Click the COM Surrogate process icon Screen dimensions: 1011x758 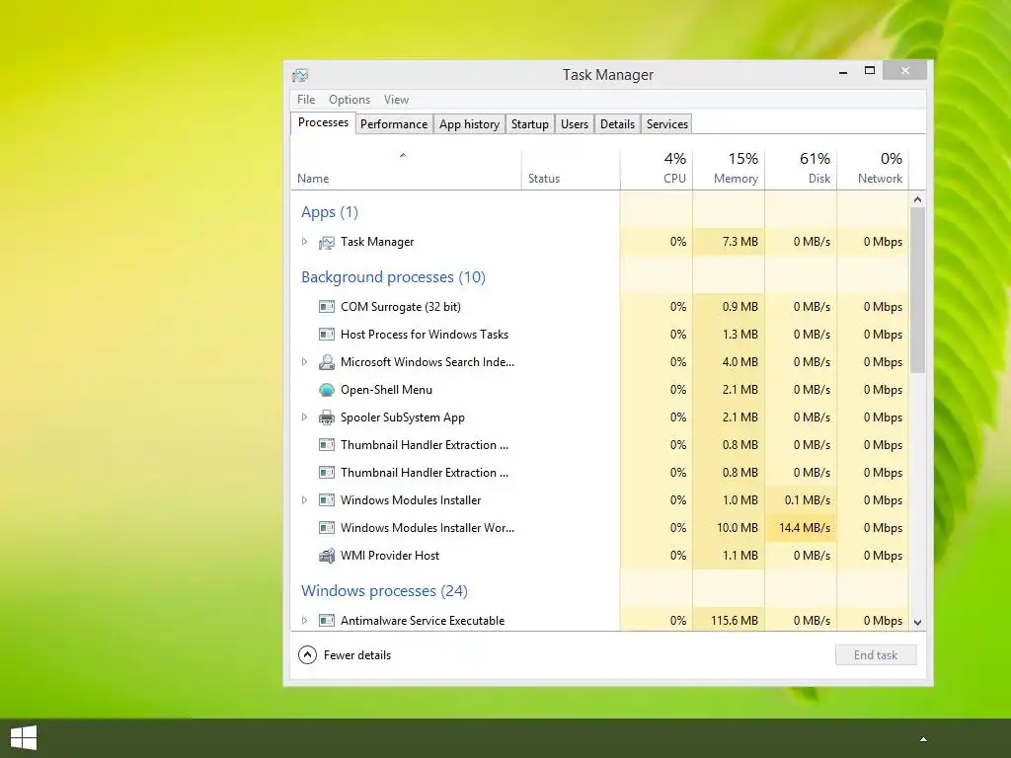pyautogui.click(x=327, y=307)
